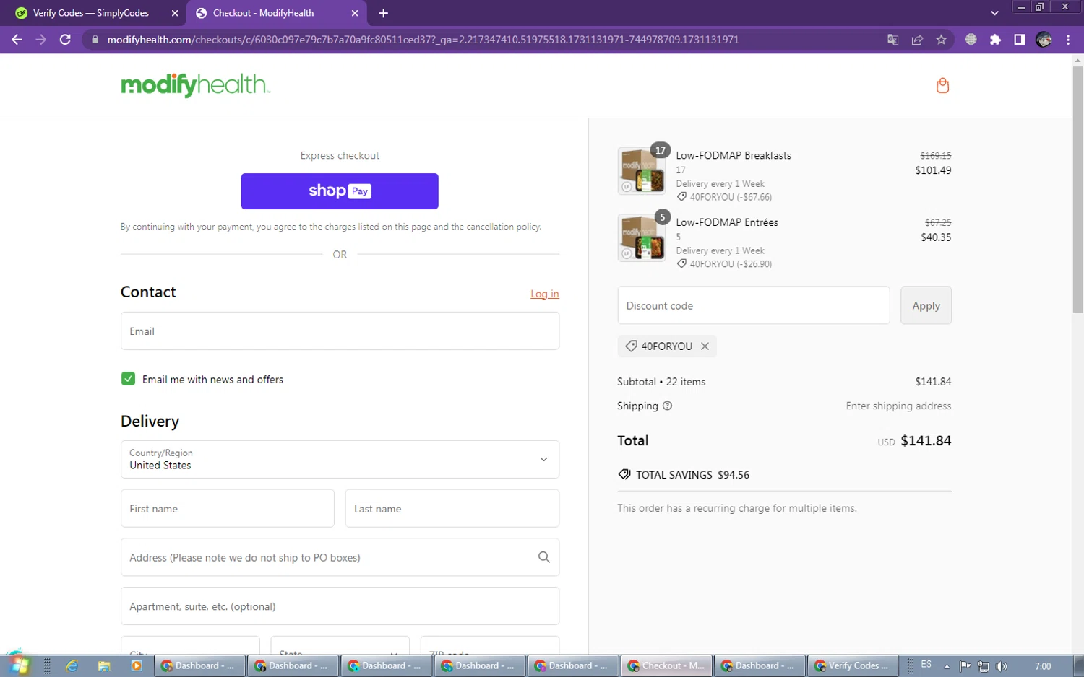This screenshot has width=1084, height=677.
Task: Apply the discount code
Action: pos(926,305)
